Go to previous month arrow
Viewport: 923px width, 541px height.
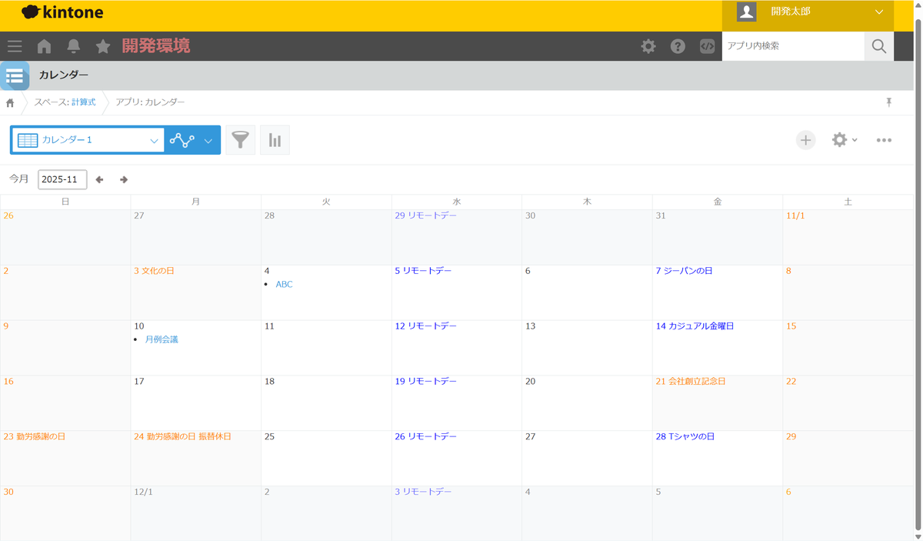click(99, 180)
